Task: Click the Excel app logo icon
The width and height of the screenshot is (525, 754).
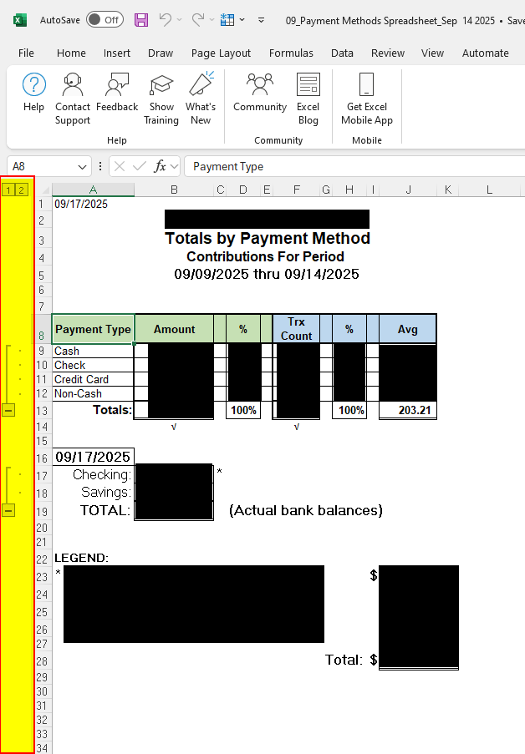Action: coord(20,20)
